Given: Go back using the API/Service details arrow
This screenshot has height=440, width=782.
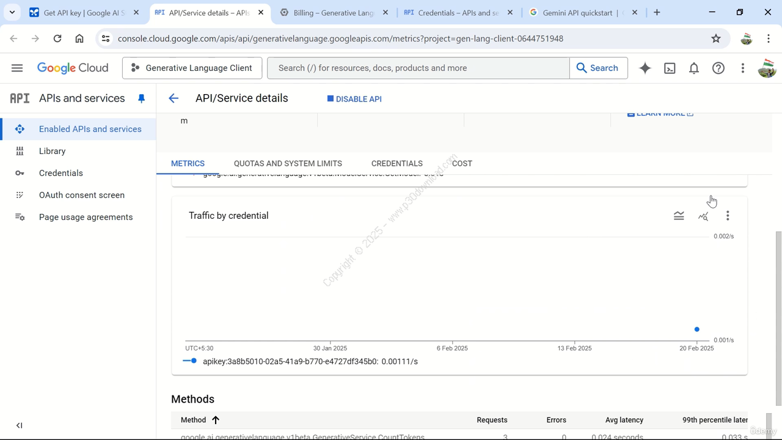Looking at the screenshot, I should click(174, 98).
